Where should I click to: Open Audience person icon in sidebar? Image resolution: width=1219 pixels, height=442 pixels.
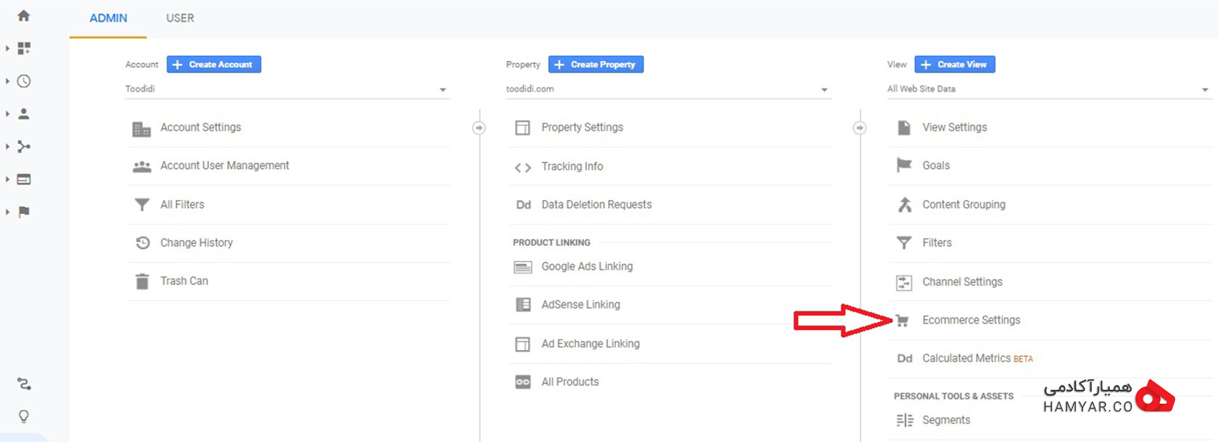[23, 114]
